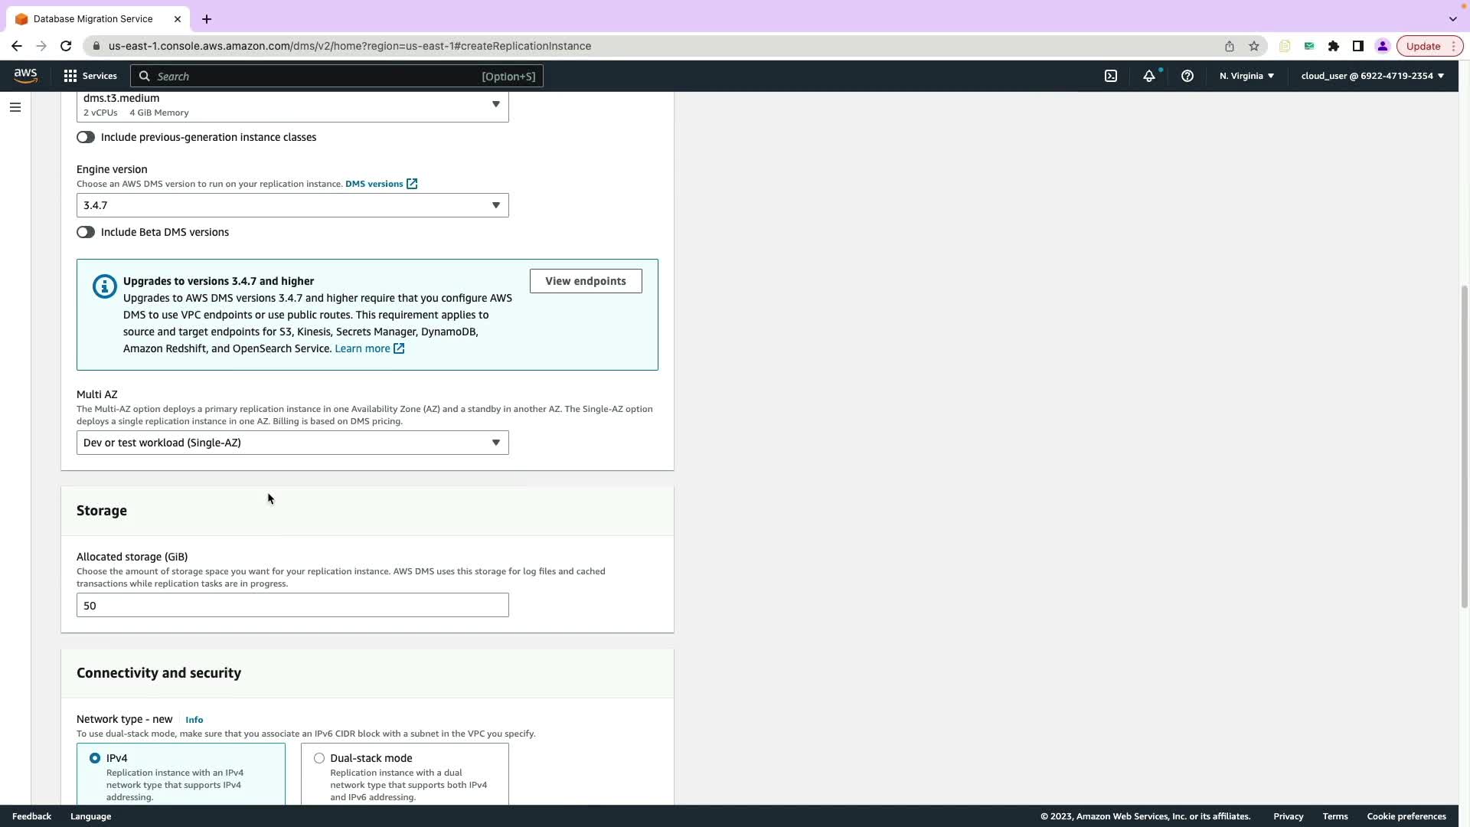Open AWS CloudShell icon
This screenshot has height=827, width=1470.
tap(1111, 76)
